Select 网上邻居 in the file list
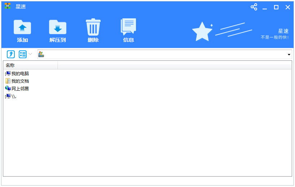Image resolution: width=295 pixels, height=187 pixels. pos(20,88)
